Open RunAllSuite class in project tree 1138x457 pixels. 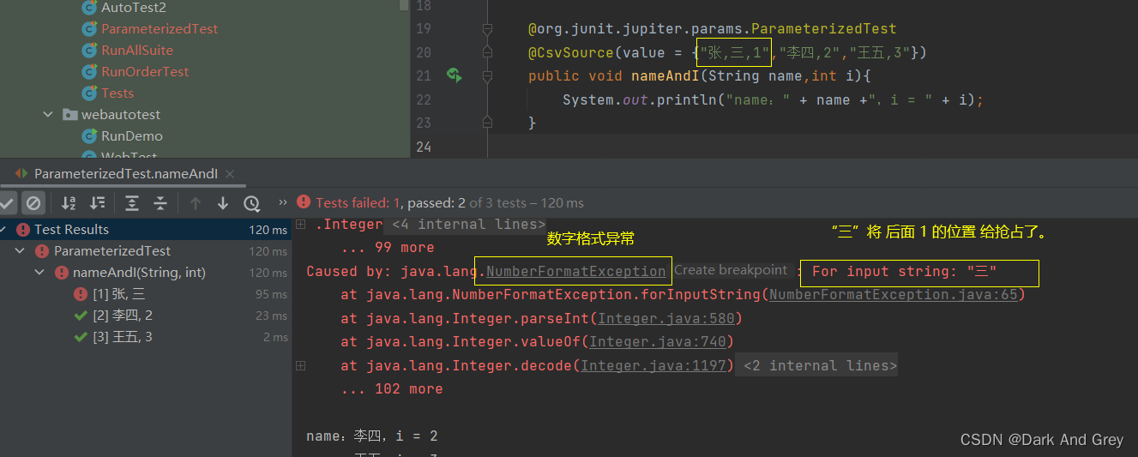(x=137, y=50)
